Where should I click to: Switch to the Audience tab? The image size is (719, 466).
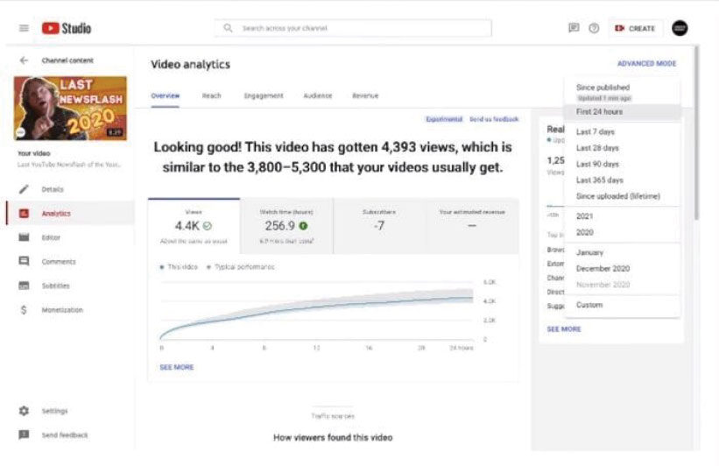(318, 95)
